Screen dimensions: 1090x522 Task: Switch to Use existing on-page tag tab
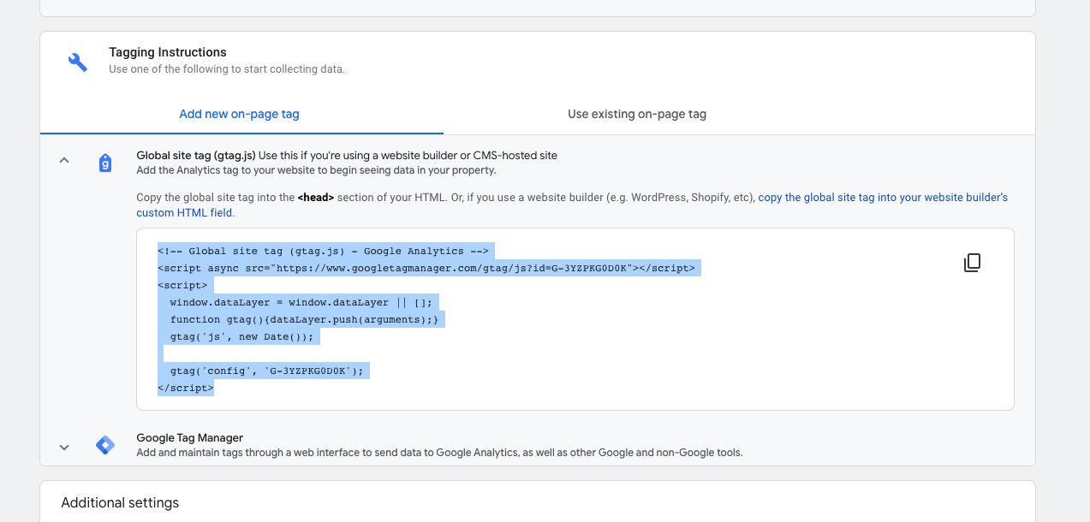[x=637, y=114]
